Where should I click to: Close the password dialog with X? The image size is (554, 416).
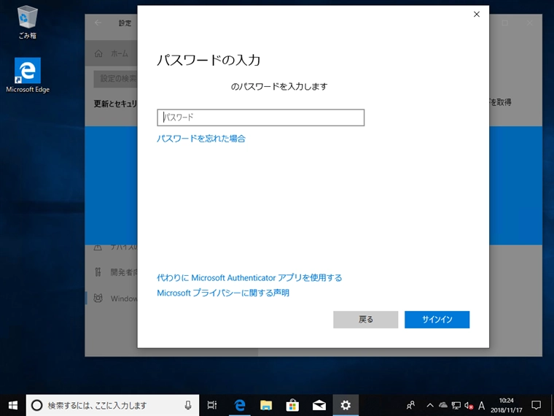tap(477, 14)
